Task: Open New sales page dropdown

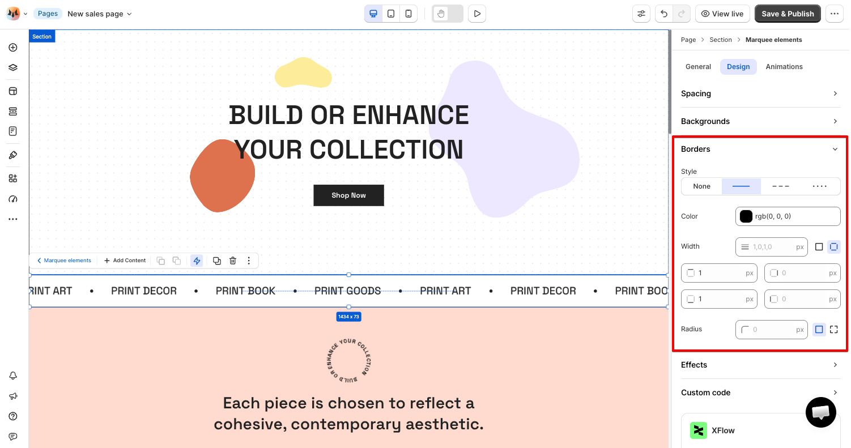Action: pyautogui.click(x=100, y=14)
